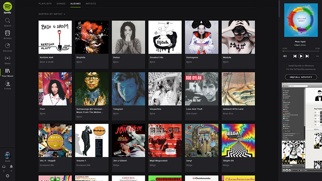Screen dimensions: 322x181
Task: Open the Jön a Gólem! album cover
Action: click(x=128, y=141)
